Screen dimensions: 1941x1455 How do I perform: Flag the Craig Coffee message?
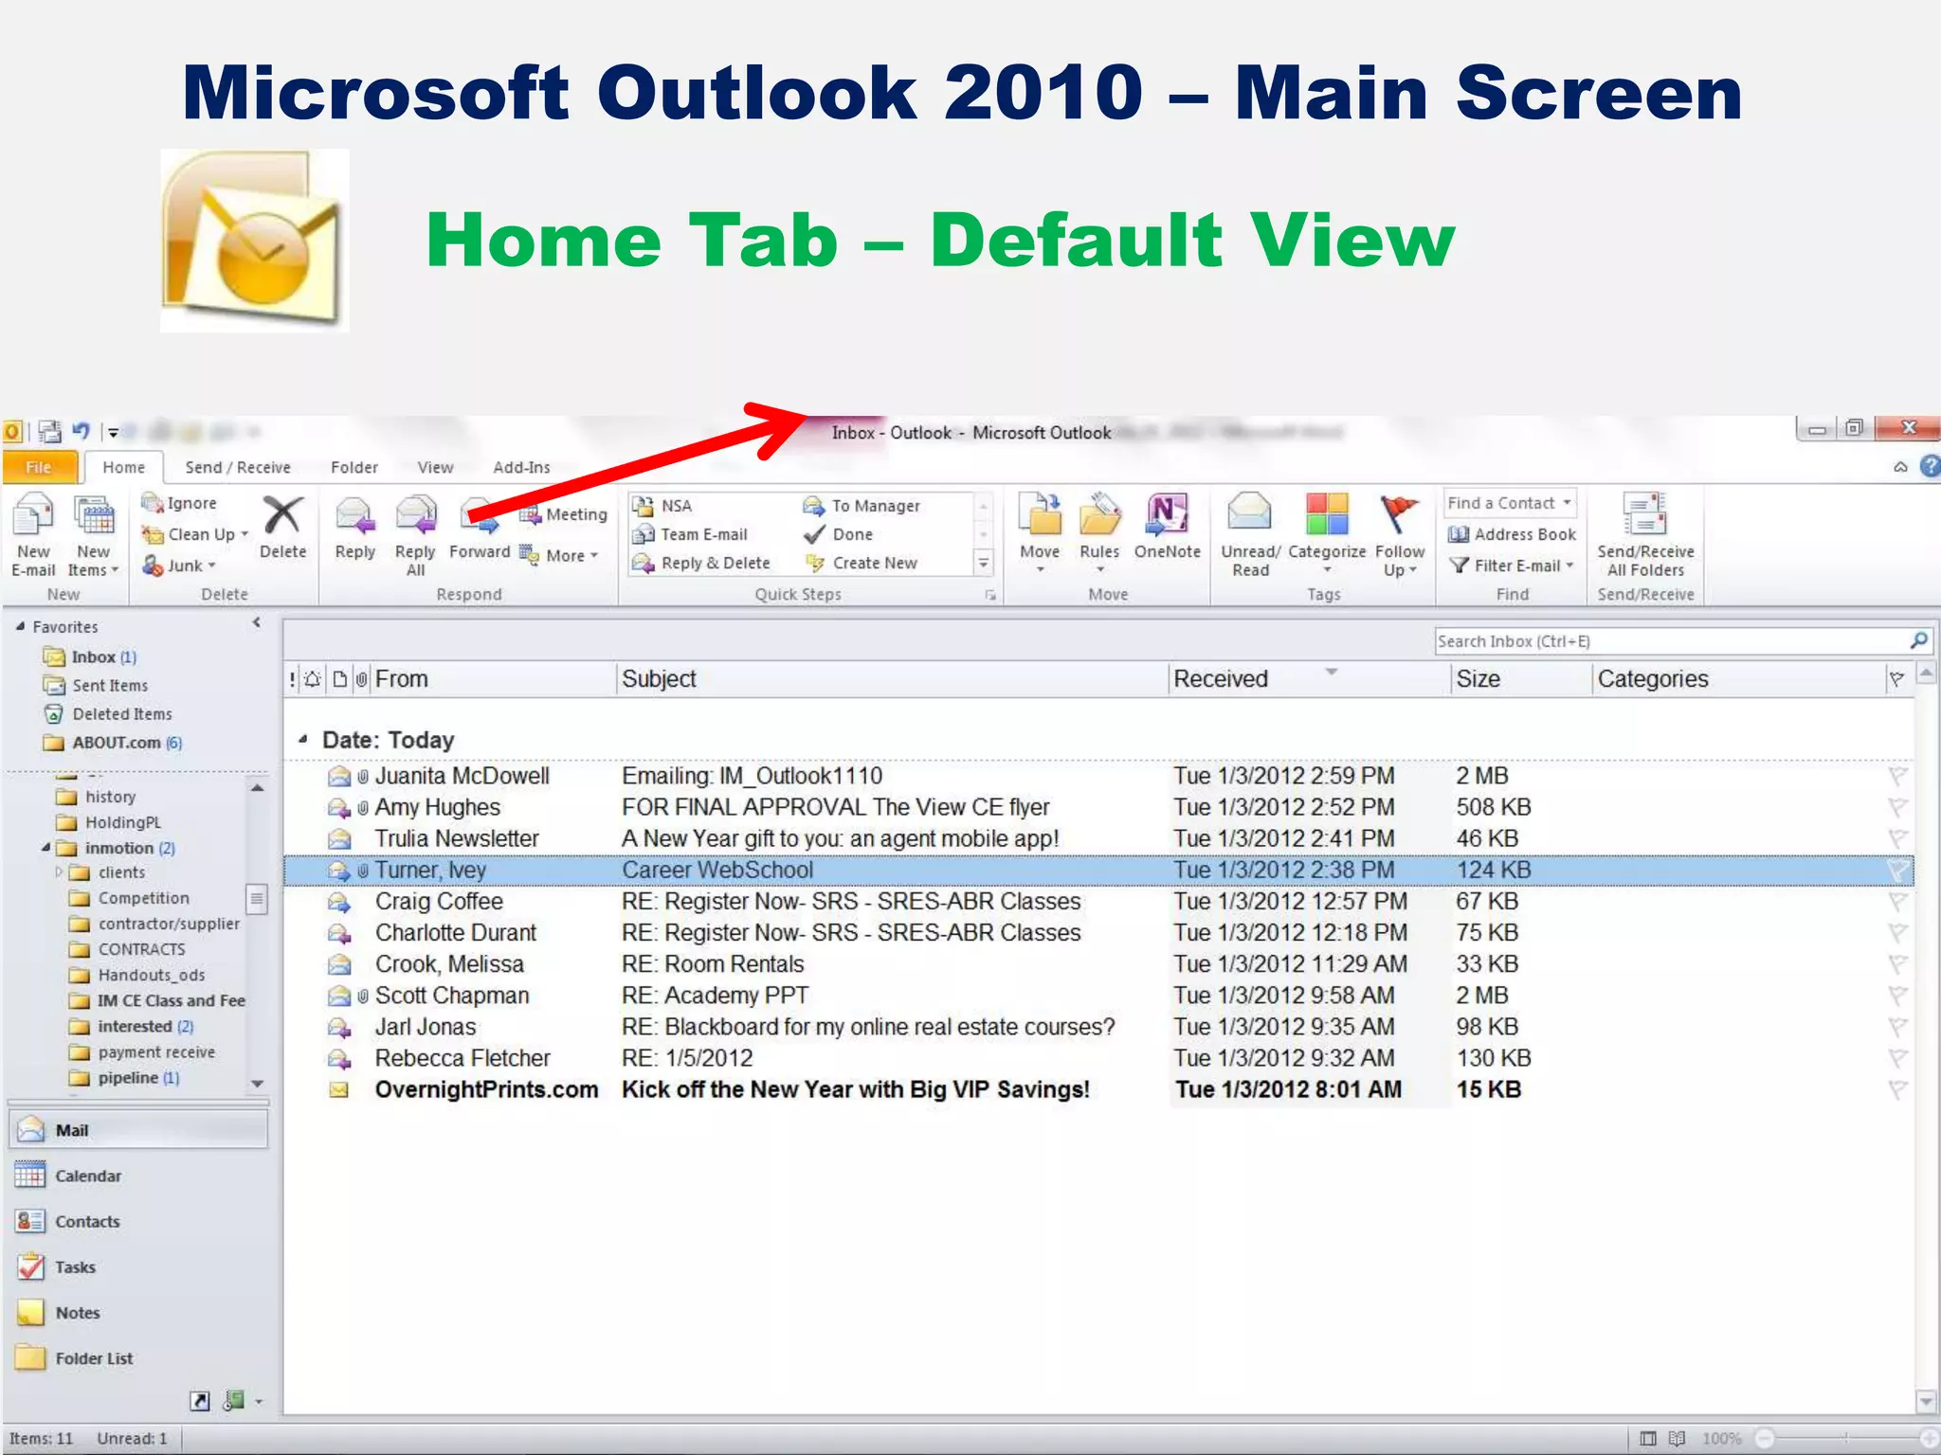(x=1897, y=901)
